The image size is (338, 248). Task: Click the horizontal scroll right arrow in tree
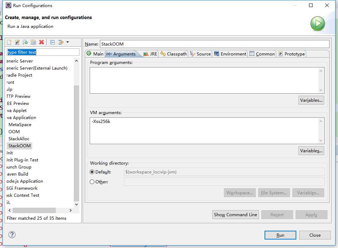coord(71,210)
